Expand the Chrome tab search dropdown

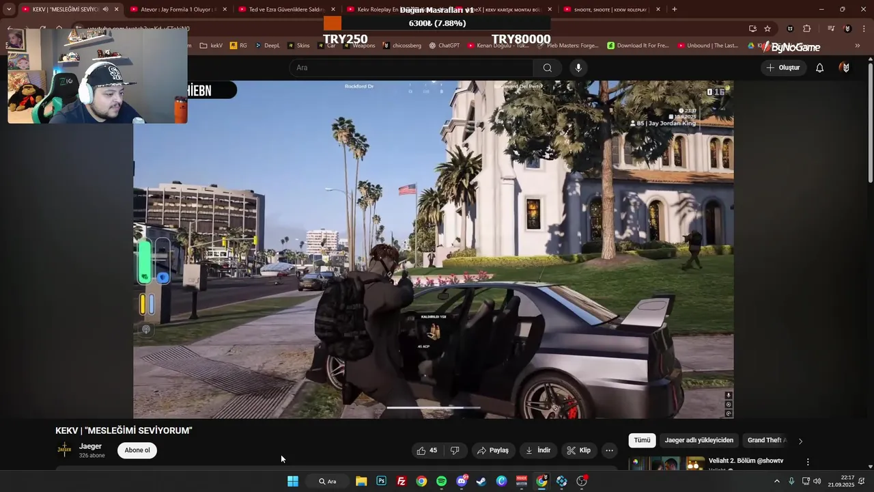pyautogui.click(x=9, y=10)
